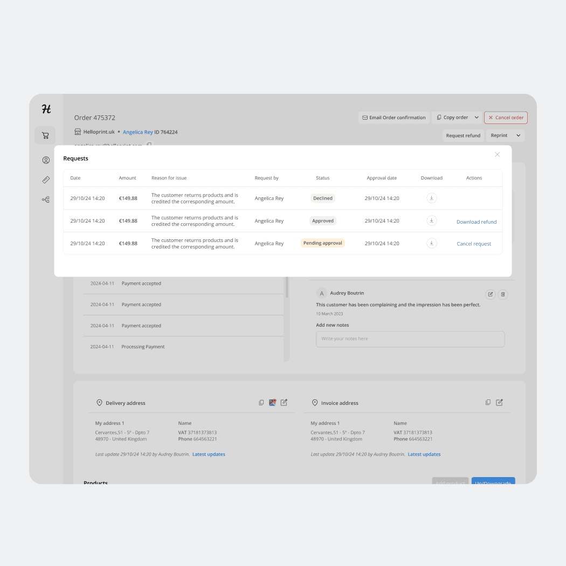This screenshot has width=566, height=566.
Task: Edit Audrey Boutrin's customer note
Action: coord(490,294)
